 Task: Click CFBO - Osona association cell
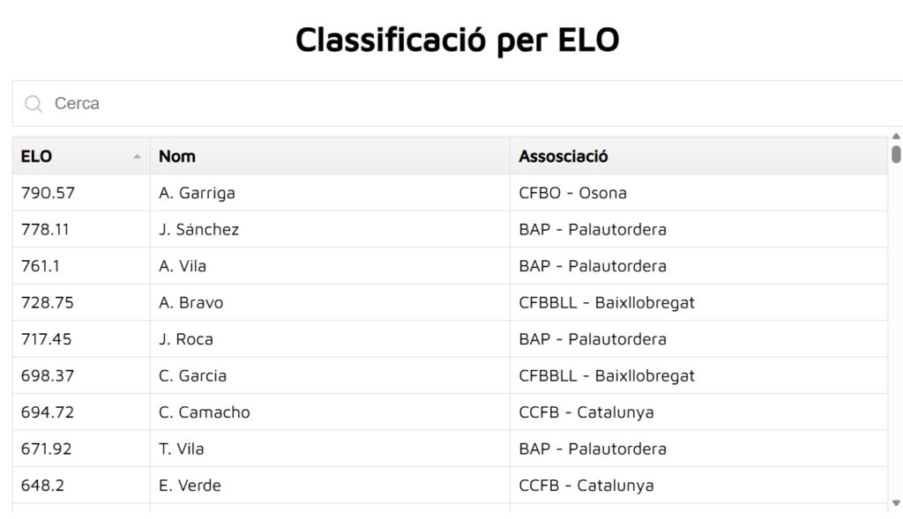tap(573, 193)
